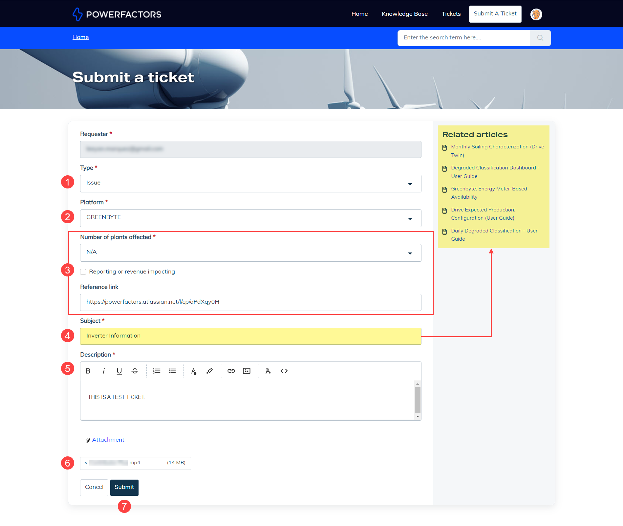623x526 pixels.
Task: Click the Requester field
Action: (250, 149)
